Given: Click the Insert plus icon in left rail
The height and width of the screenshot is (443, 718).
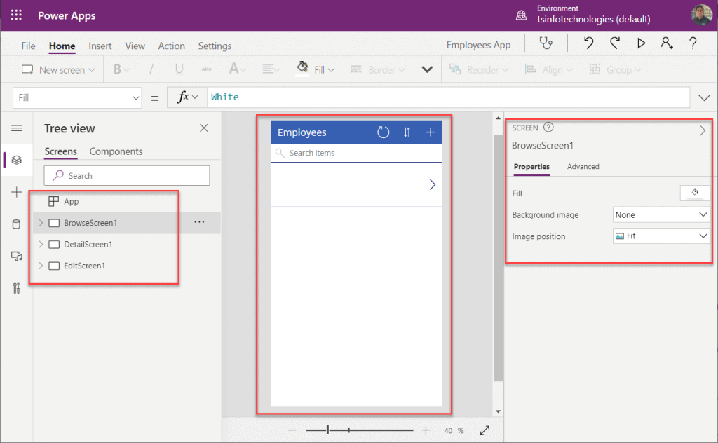Looking at the screenshot, I should click(x=17, y=192).
